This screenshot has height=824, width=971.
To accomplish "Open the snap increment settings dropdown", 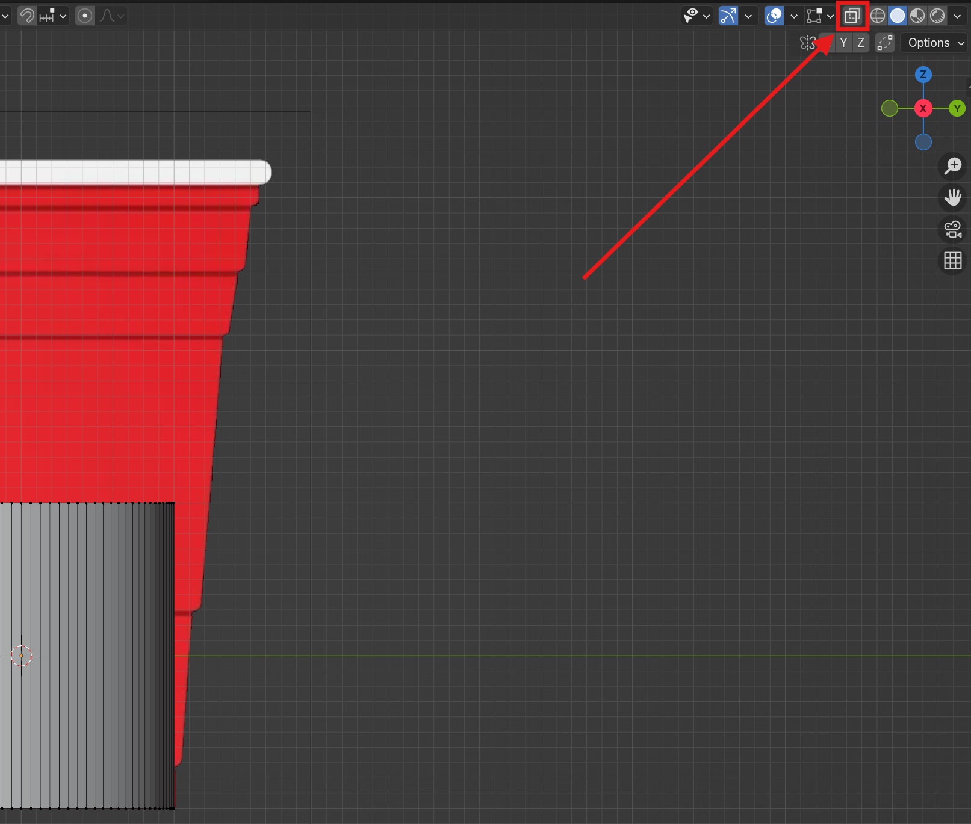I will [x=53, y=16].
